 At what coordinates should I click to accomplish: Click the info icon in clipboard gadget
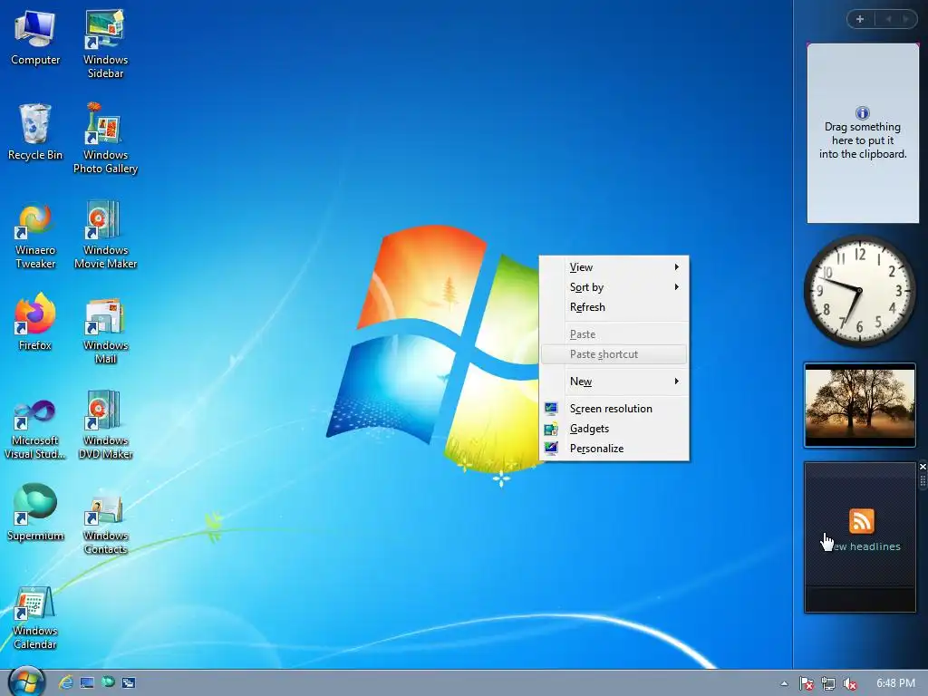point(863,113)
